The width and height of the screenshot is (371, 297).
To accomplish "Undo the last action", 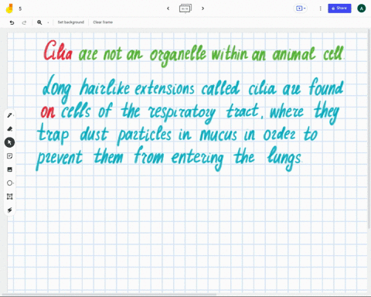I will pos(12,22).
